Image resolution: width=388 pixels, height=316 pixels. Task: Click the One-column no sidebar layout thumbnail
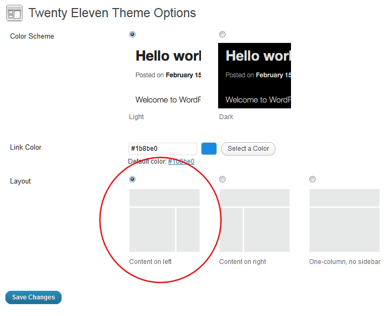click(345, 221)
